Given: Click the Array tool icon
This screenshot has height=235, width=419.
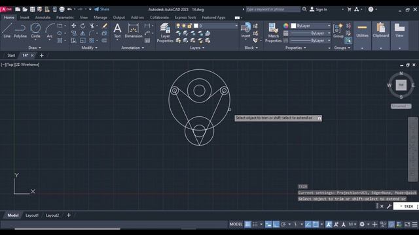Looking at the screenshot, I should click(92, 40).
